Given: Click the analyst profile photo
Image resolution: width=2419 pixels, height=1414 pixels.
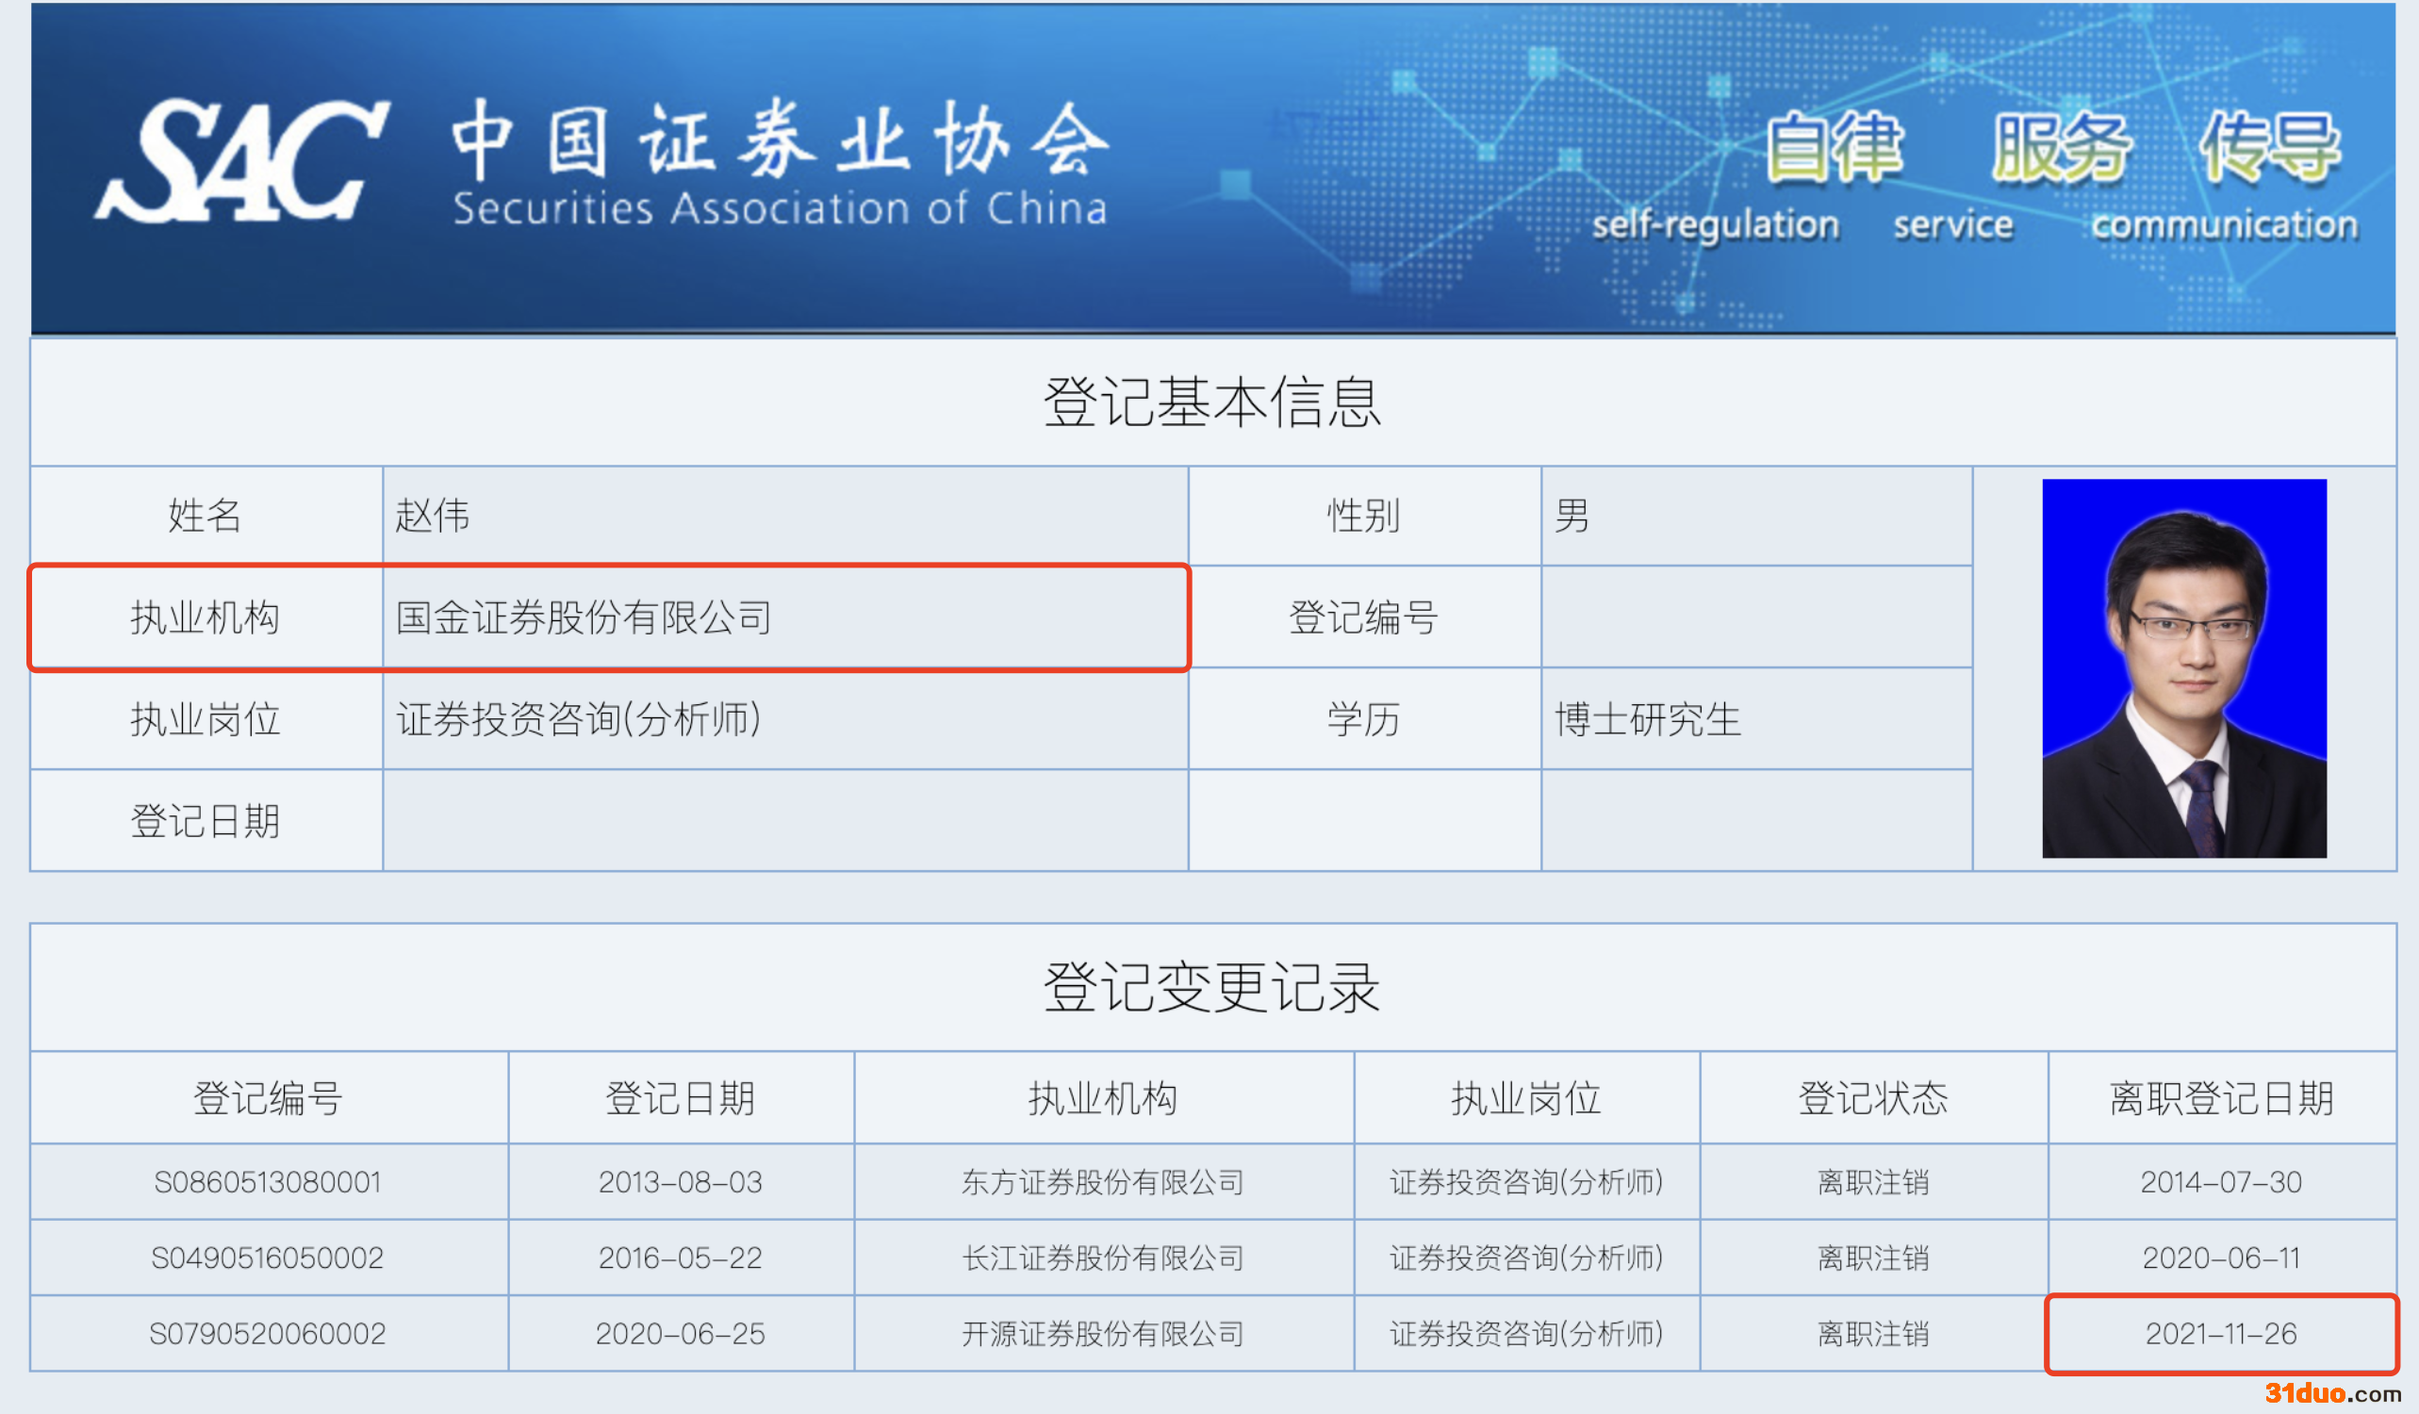Looking at the screenshot, I should [2183, 668].
